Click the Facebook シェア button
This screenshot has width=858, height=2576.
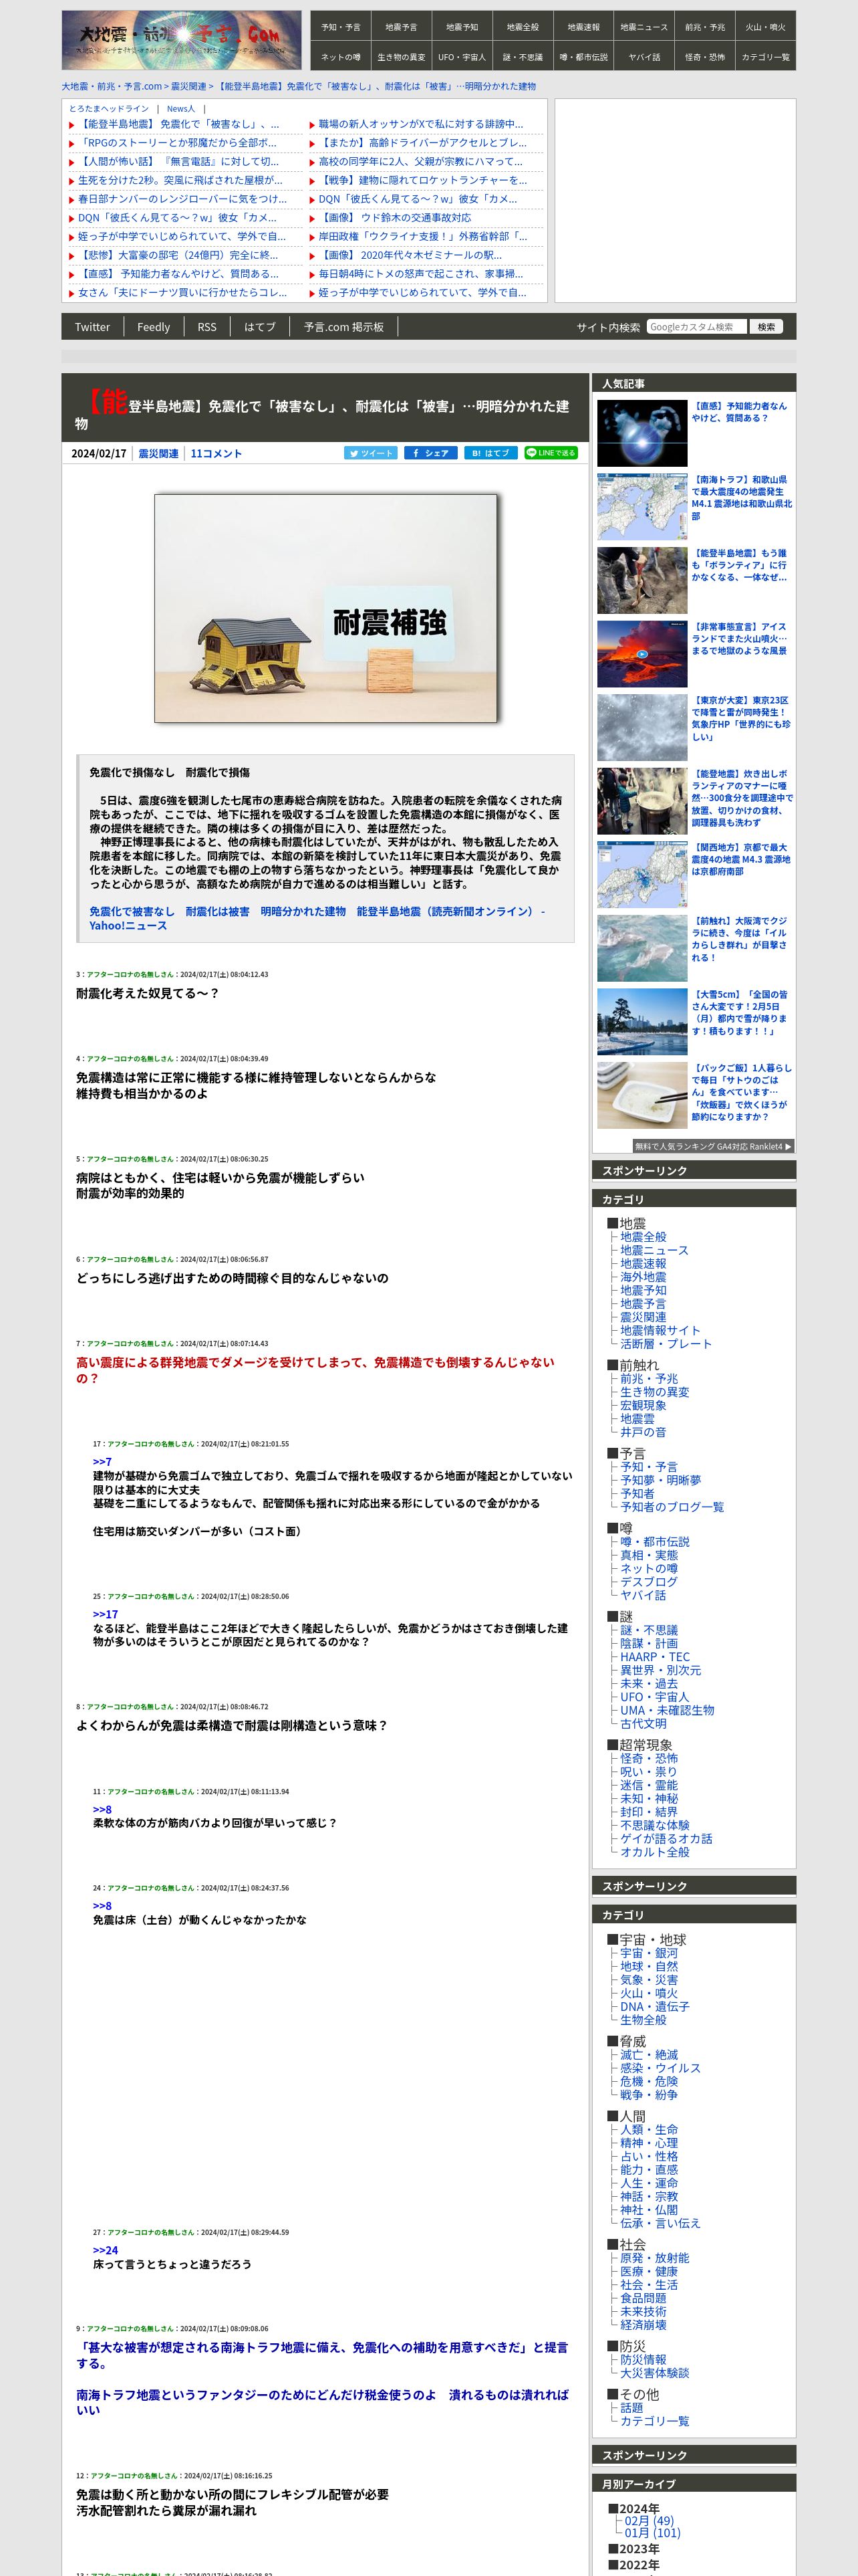pyautogui.click(x=430, y=453)
